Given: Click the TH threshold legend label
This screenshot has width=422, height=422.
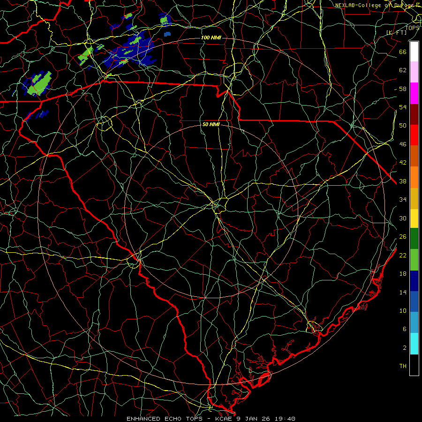Looking at the screenshot, I should [403, 366].
